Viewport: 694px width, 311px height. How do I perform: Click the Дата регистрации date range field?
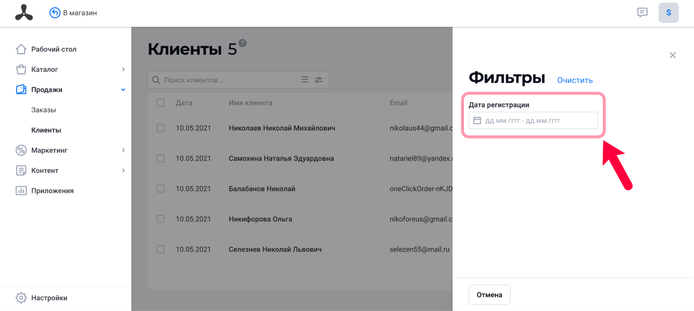pyautogui.click(x=533, y=121)
